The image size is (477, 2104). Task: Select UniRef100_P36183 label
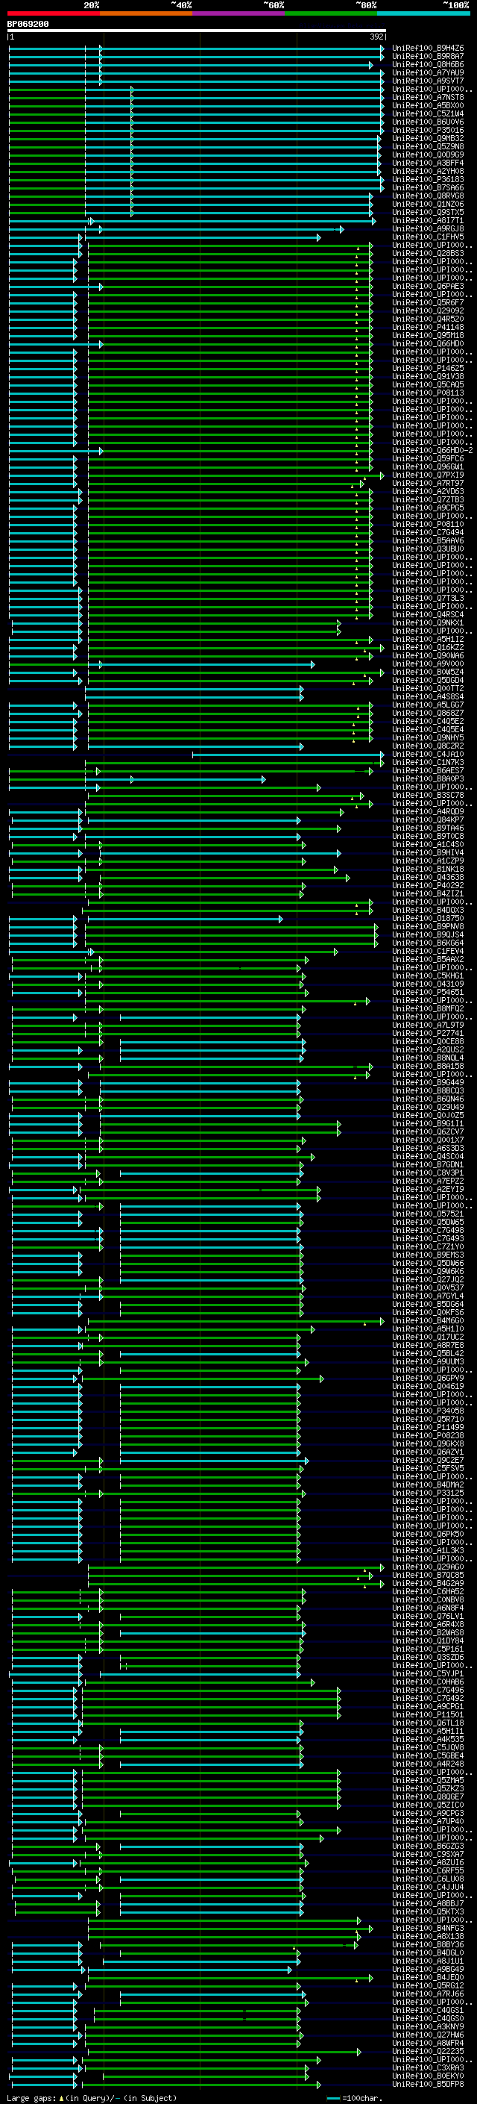(427, 180)
